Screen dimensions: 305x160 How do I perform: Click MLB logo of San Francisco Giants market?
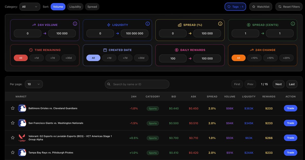pos(22,123)
